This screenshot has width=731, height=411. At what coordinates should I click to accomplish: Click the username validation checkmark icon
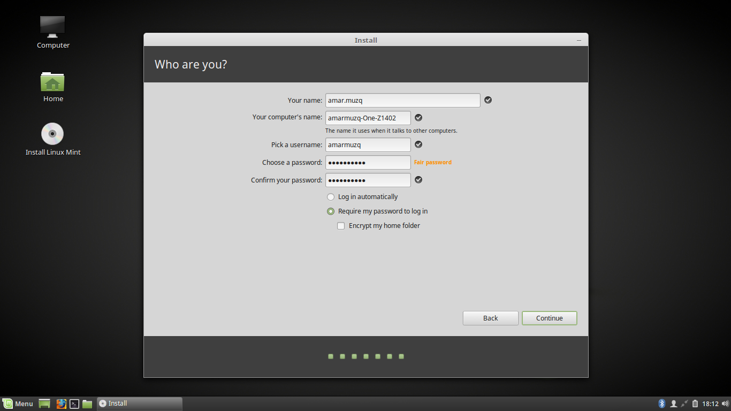tap(418, 144)
